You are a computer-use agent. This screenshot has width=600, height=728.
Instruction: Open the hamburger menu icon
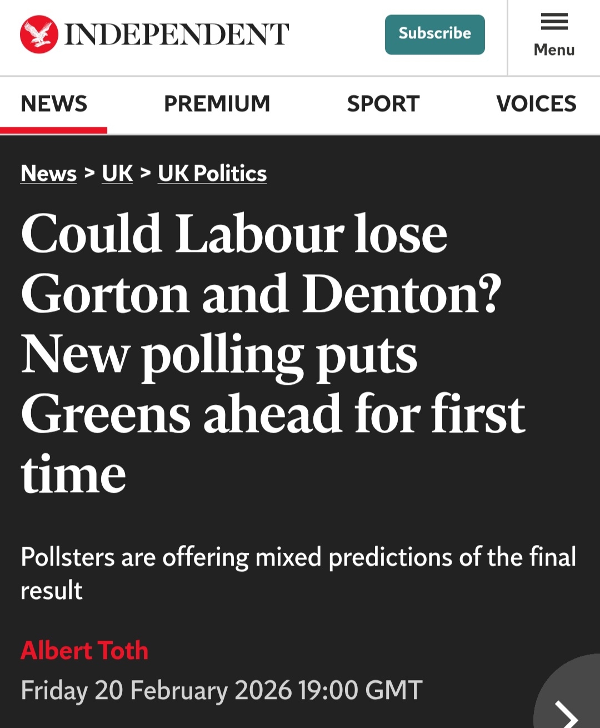point(554,22)
